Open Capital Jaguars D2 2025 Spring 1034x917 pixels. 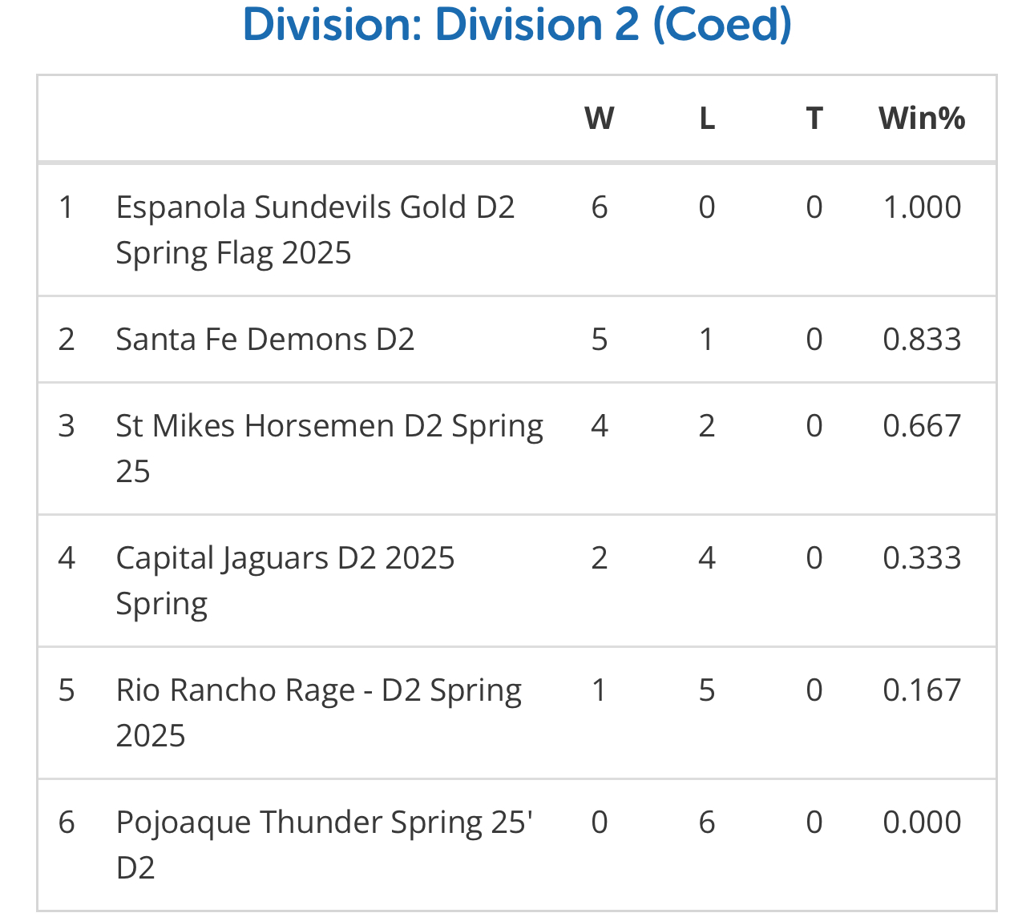pyautogui.click(x=285, y=581)
